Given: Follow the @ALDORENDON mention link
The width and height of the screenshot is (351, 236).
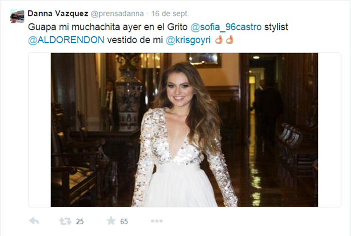Looking at the screenshot, I should tap(66, 40).
